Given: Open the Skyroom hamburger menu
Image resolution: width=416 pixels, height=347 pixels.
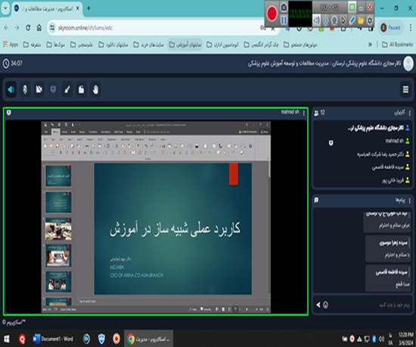Looking at the screenshot, I should click(405, 89).
